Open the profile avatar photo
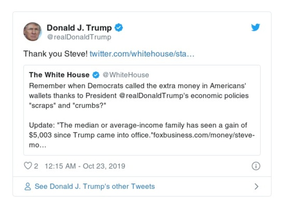Screen dimensions: 284x208 (x=33, y=32)
